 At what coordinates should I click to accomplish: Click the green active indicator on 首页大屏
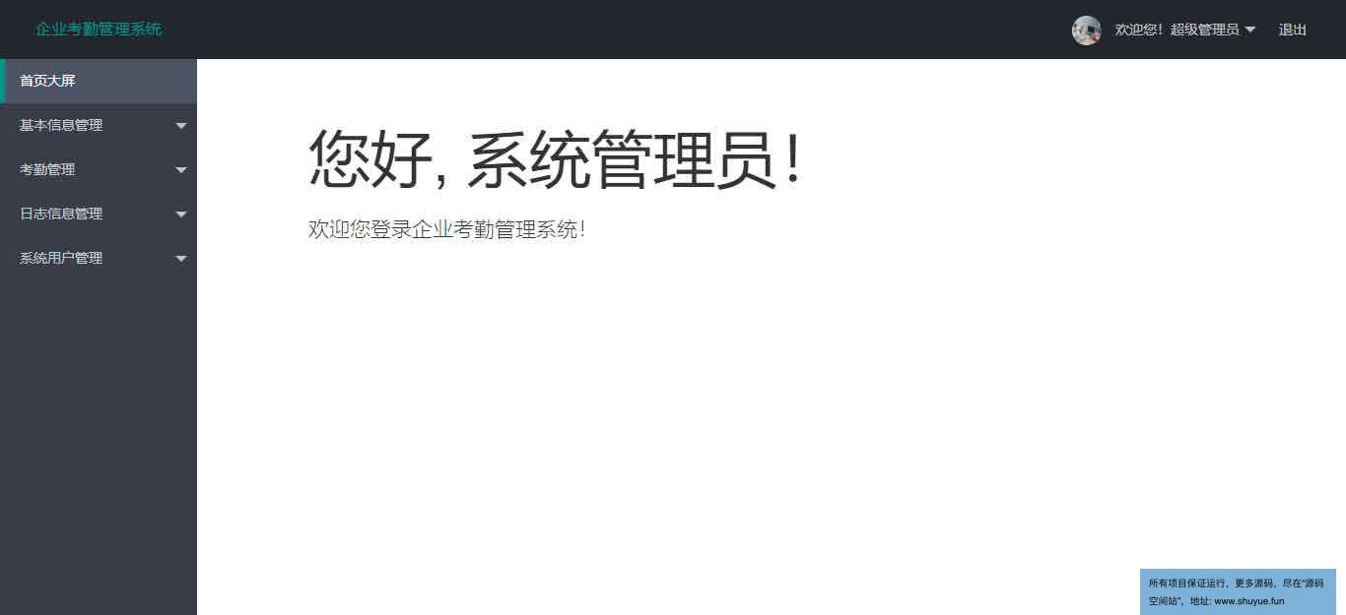[2, 81]
